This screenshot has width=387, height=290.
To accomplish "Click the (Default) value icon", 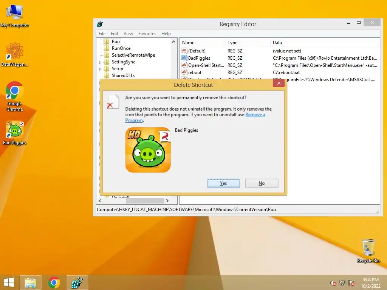I will pos(184,51).
